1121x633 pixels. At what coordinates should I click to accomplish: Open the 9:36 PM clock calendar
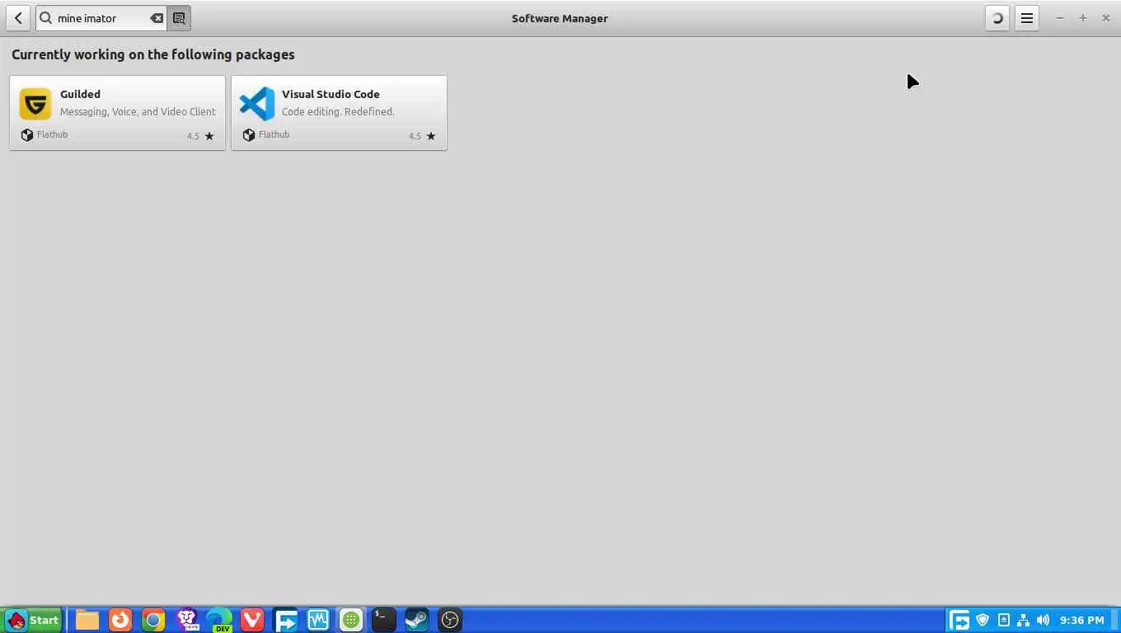point(1081,620)
